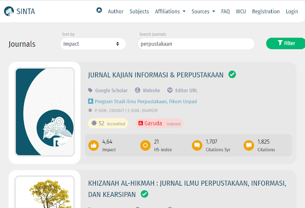The width and height of the screenshot is (305, 208).
Task: Click the green Filter button
Action: pyautogui.click(x=285, y=43)
